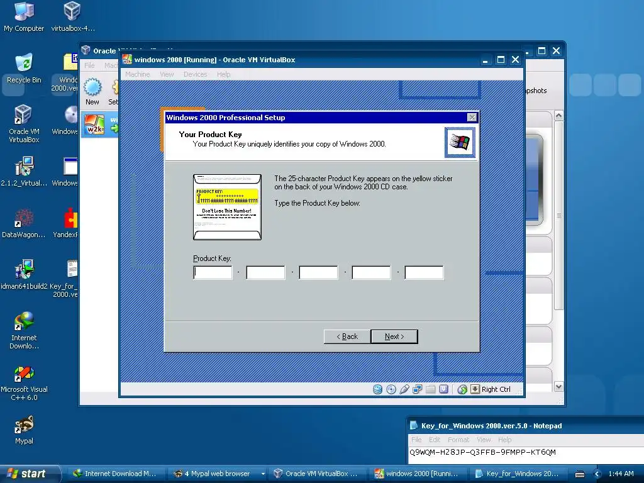This screenshot has height=483, width=644.
Task: Click the scroll up arrow in VirtualBox Manager
Action: pyautogui.click(x=558, y=116)
